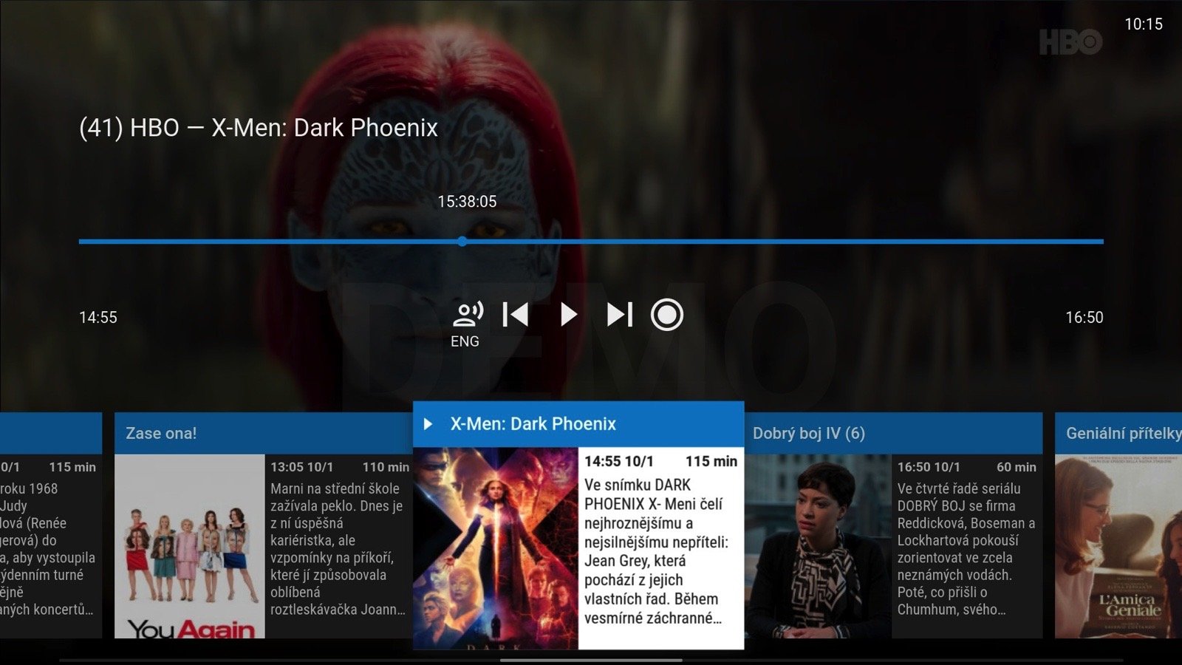Start playback with the play button
The height and width of the screenshot is (665, 1182).
[x=567, y=315]
